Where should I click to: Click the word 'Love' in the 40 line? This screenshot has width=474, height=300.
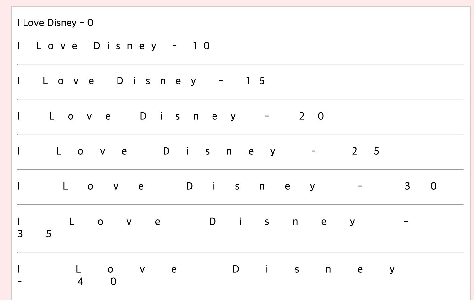[x=126, y=269]
